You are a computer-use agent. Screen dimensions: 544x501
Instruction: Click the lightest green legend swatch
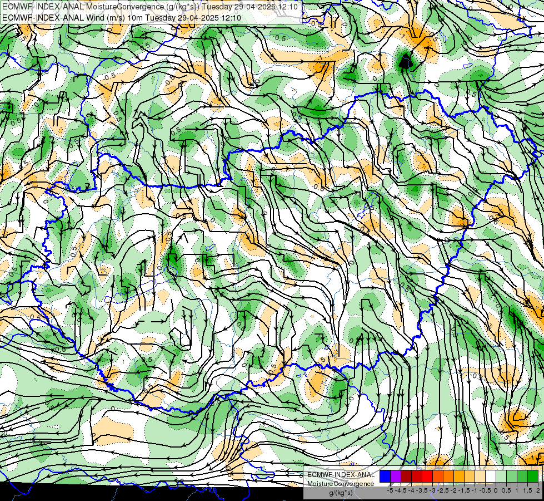tap(501, 477)
